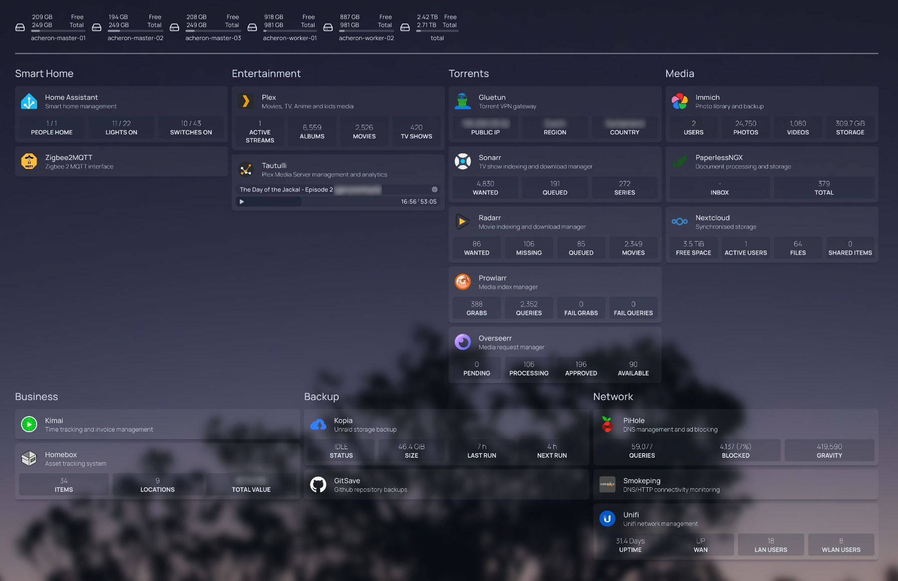The image size is (898, 581).
Task: Click the Sonarr WANTED tile 4,830
Action: pyautogui.click(x=485, y=187)
